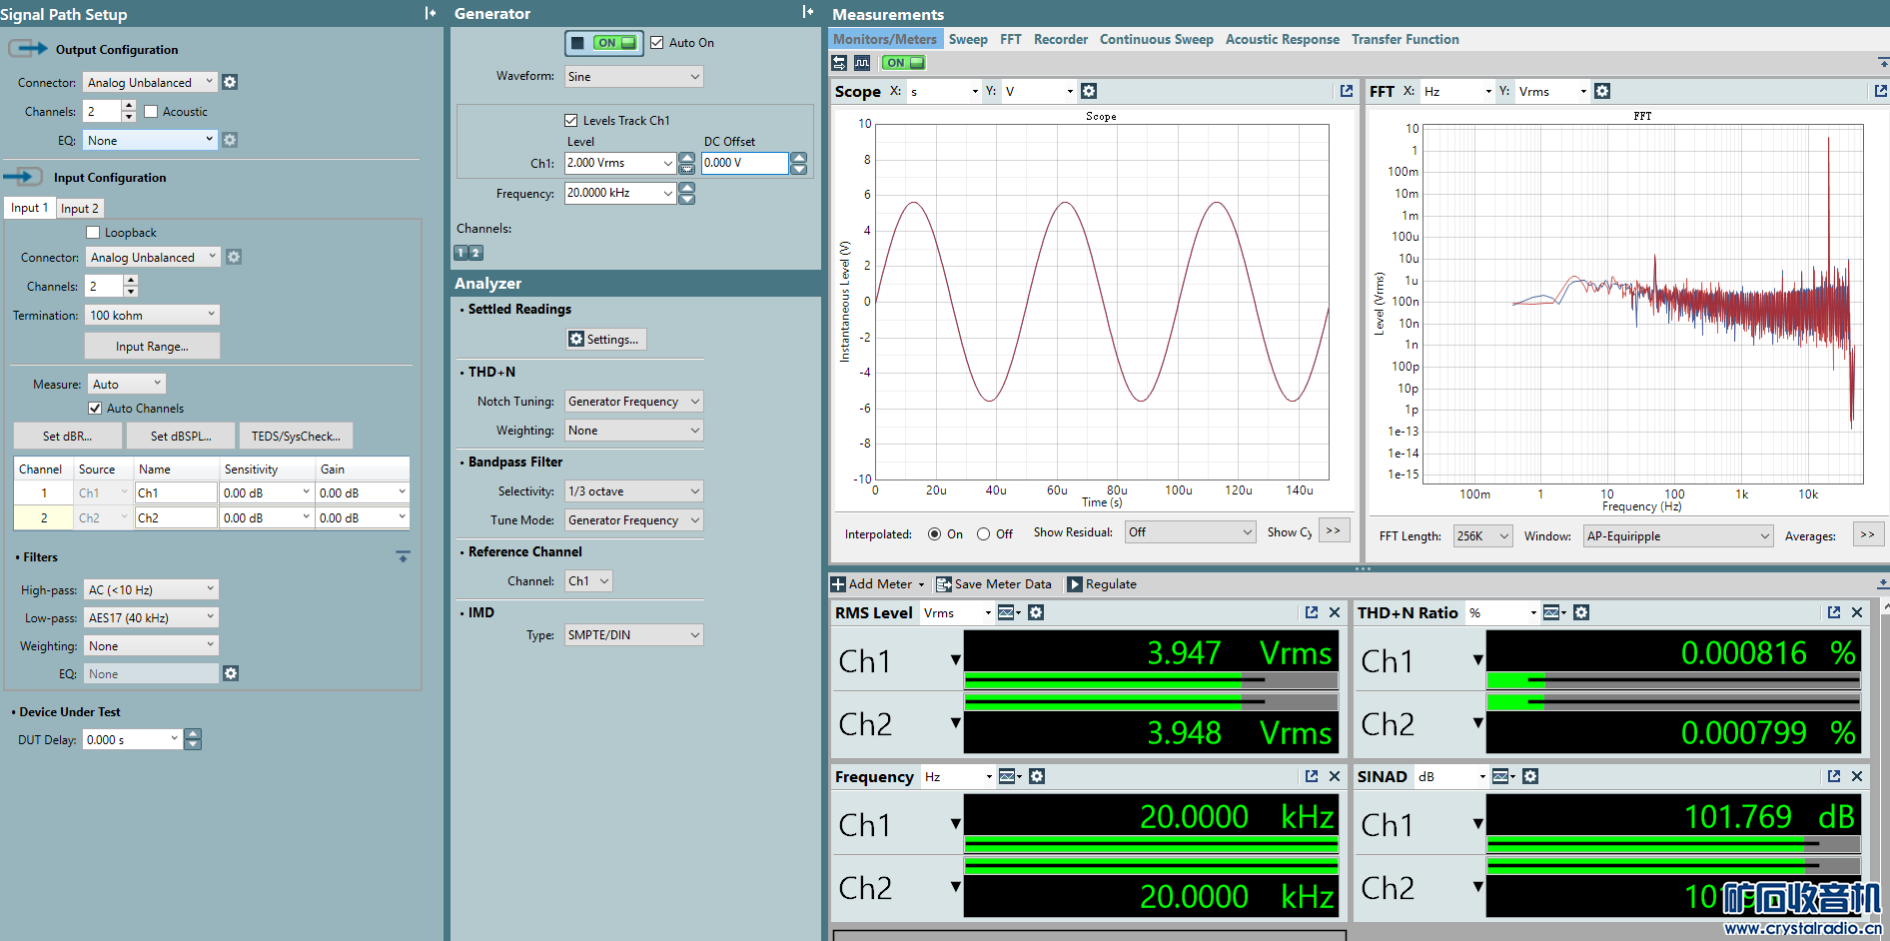Switch to the Sweep tab
This screenshot has width=1890, height=941.
click(x=967, y=40)
